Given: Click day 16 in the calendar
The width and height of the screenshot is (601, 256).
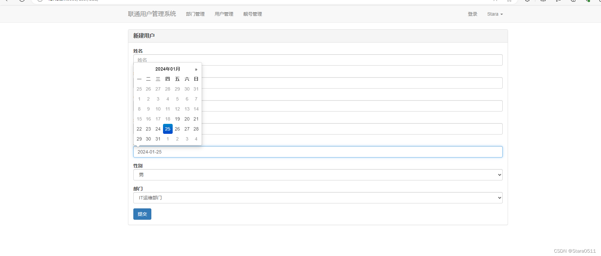Looking at the screenshot, I should coord(148,119).
